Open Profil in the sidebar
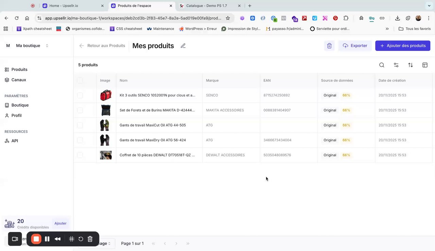Image resolution: width=435 pixels, height=251 pixels. tap(16, 115)
